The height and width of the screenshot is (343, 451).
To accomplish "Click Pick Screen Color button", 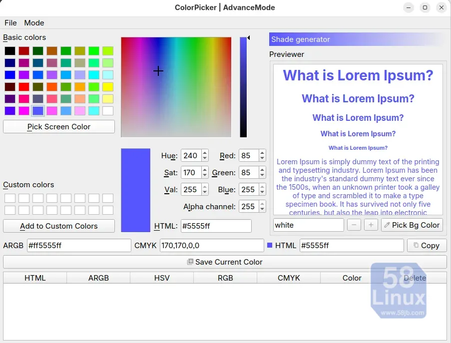I will [x=58, y=126].
